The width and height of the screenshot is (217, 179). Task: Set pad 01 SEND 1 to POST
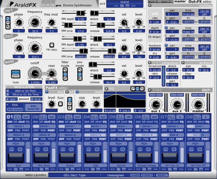click(26, 130)
